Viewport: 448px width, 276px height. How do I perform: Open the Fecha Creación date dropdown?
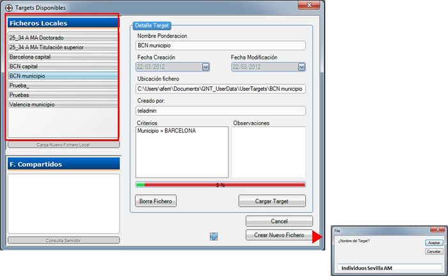[x=205, y=66]
